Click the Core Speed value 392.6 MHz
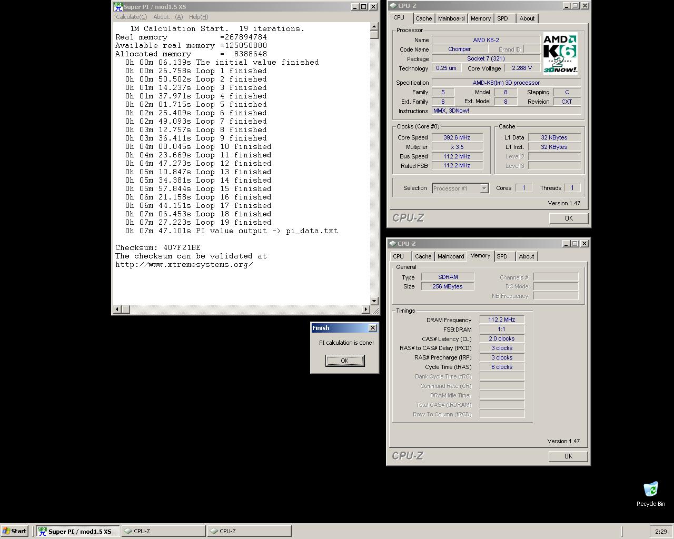Image resolution: width=674 pixels, height=539 pixels. coord(457,137)
